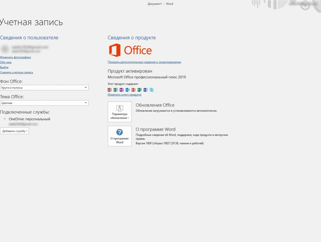321x242 pixels.
Task: Open the Фон Office dropdown
Action: tap(44, 87)
